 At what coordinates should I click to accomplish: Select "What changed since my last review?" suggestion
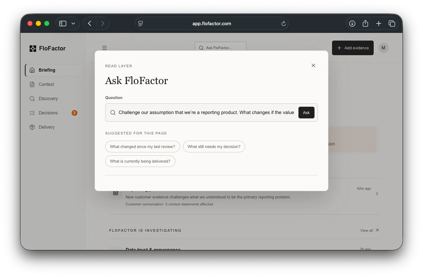[x=142, y=147]
